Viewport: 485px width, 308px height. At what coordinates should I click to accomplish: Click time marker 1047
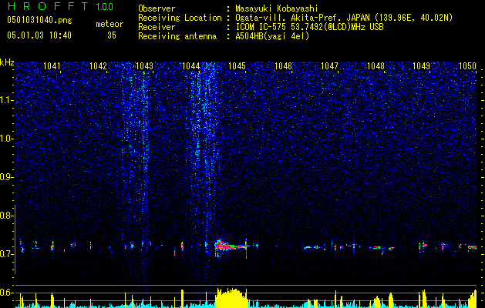click(330, 65)
